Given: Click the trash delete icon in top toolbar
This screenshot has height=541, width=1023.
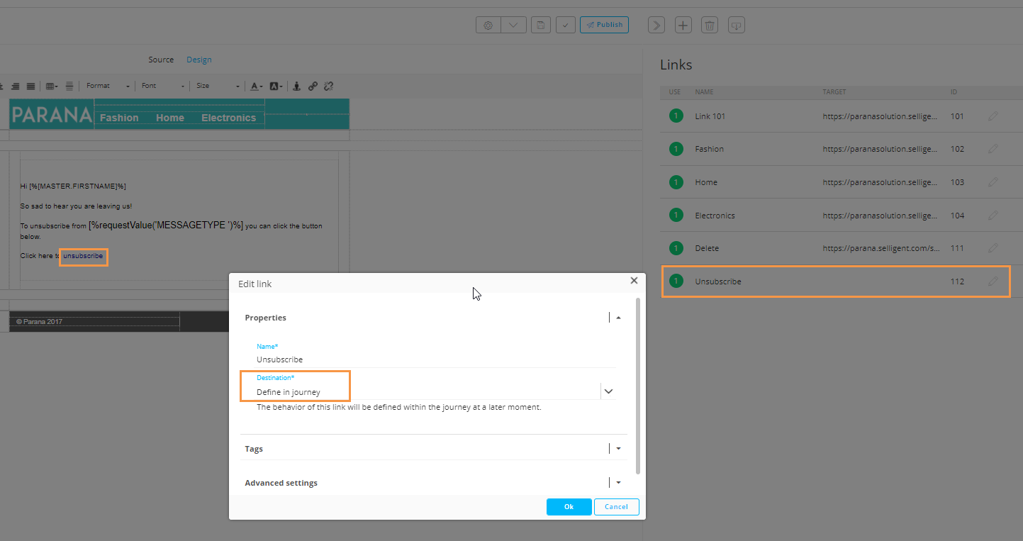Looking at the screenshot, I should [x=709, y=26].
